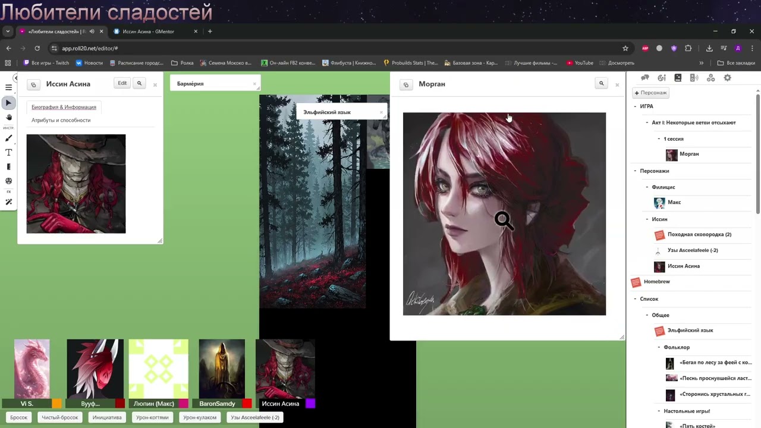761x428 pixels.
Task: Click Иссин Асина's purple player color swatch
Action: [x=310, y=404]
